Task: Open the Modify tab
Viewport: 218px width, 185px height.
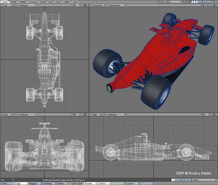Action: (13, 2)
